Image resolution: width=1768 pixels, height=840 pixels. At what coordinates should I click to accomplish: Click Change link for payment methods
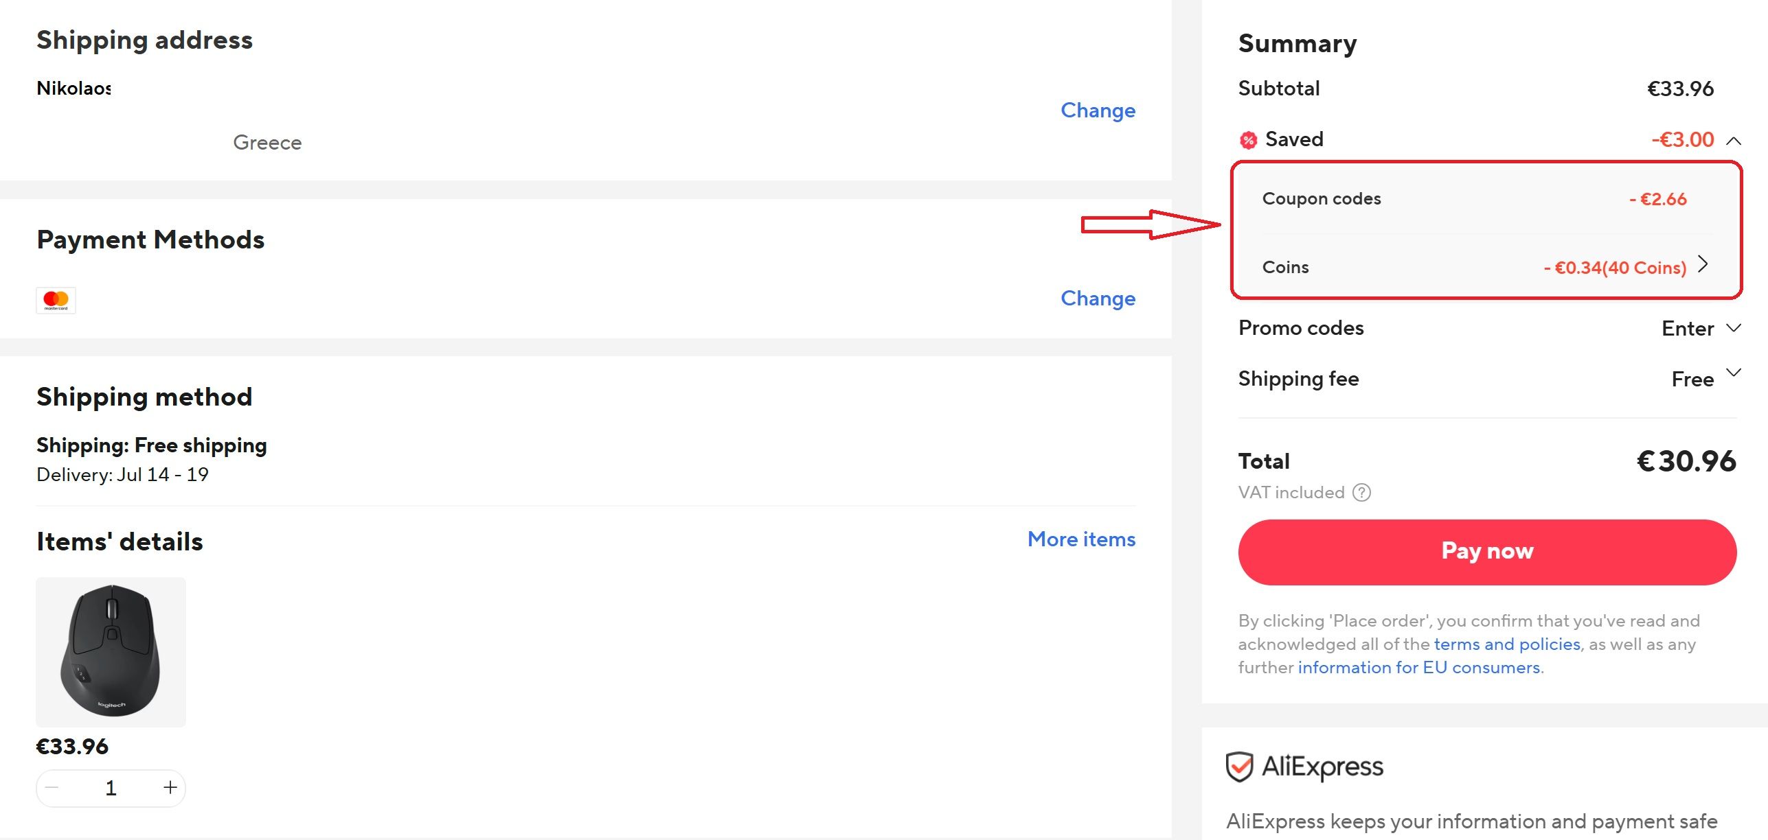pyautogui.click(x=1098, y=298)
